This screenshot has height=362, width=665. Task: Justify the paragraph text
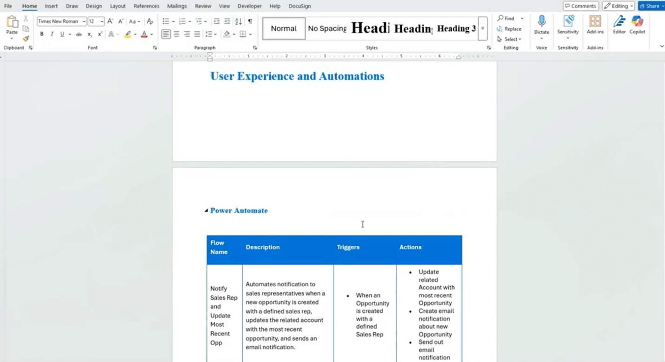197,34
